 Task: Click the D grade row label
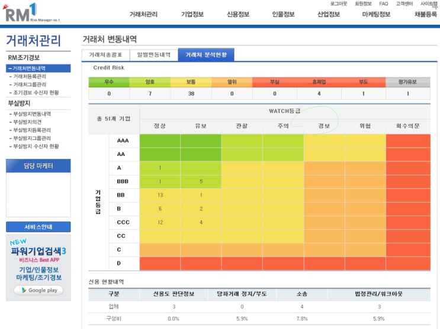(x=118, y=263)
